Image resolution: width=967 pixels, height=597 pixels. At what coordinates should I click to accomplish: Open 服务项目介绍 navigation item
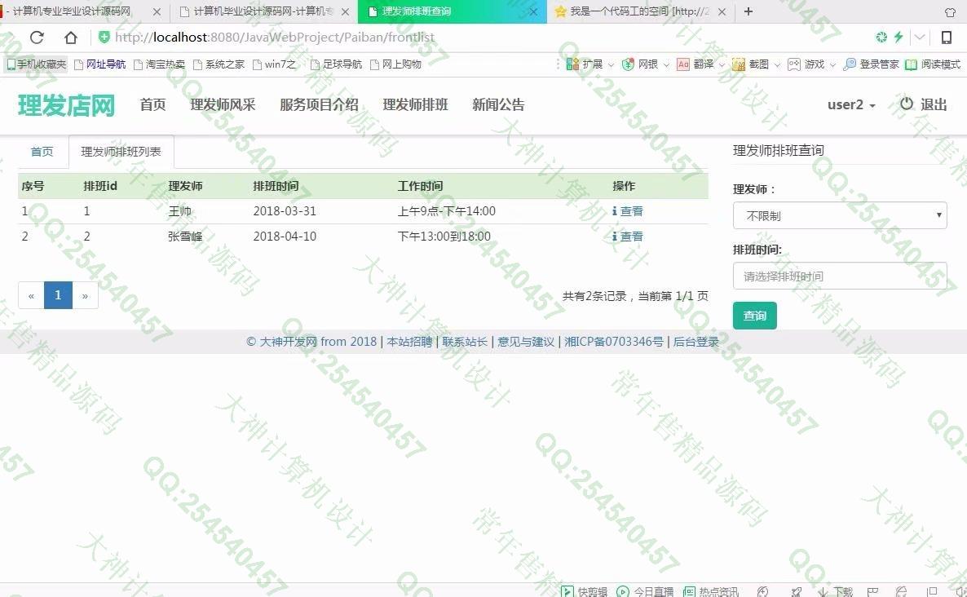click(x=319, y=104)
